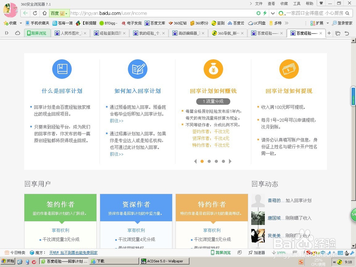Click the 资深作者 blue card header
The width and height of the screenshot is (356, 267).
click(x=136, y=208)
